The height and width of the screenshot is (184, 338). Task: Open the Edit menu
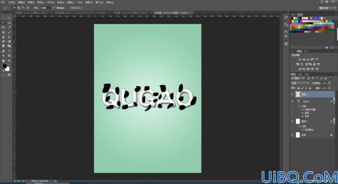(22, 2)
